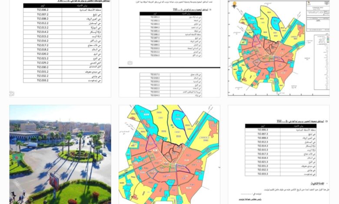The image size is (339, 204).
Task: Open the zoomed-in zoning map in the bottom-middle
Action: click(x=169, y=154)
